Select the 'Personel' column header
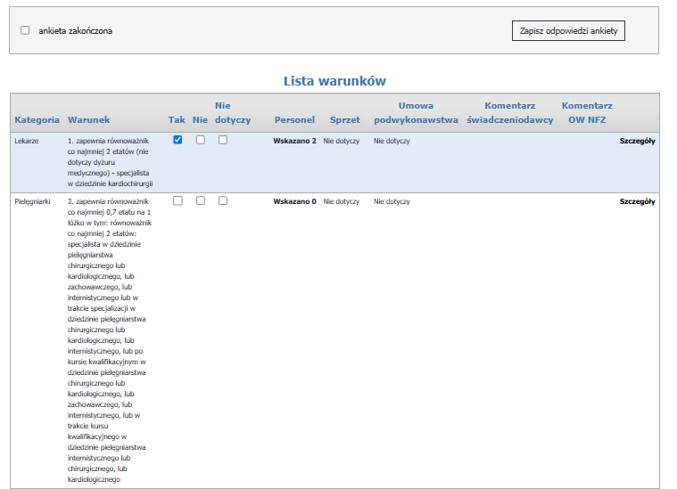Screen dimensions: 677x489 [x=294, y=119]
